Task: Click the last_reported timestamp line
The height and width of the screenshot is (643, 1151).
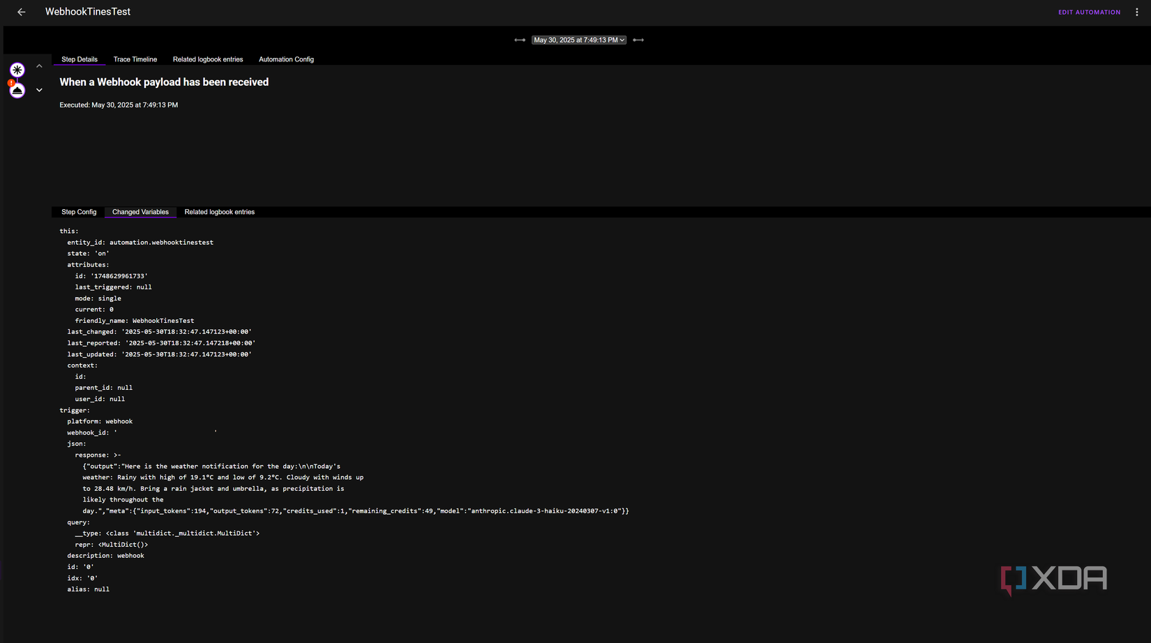Action: click(x=161, y=343)
